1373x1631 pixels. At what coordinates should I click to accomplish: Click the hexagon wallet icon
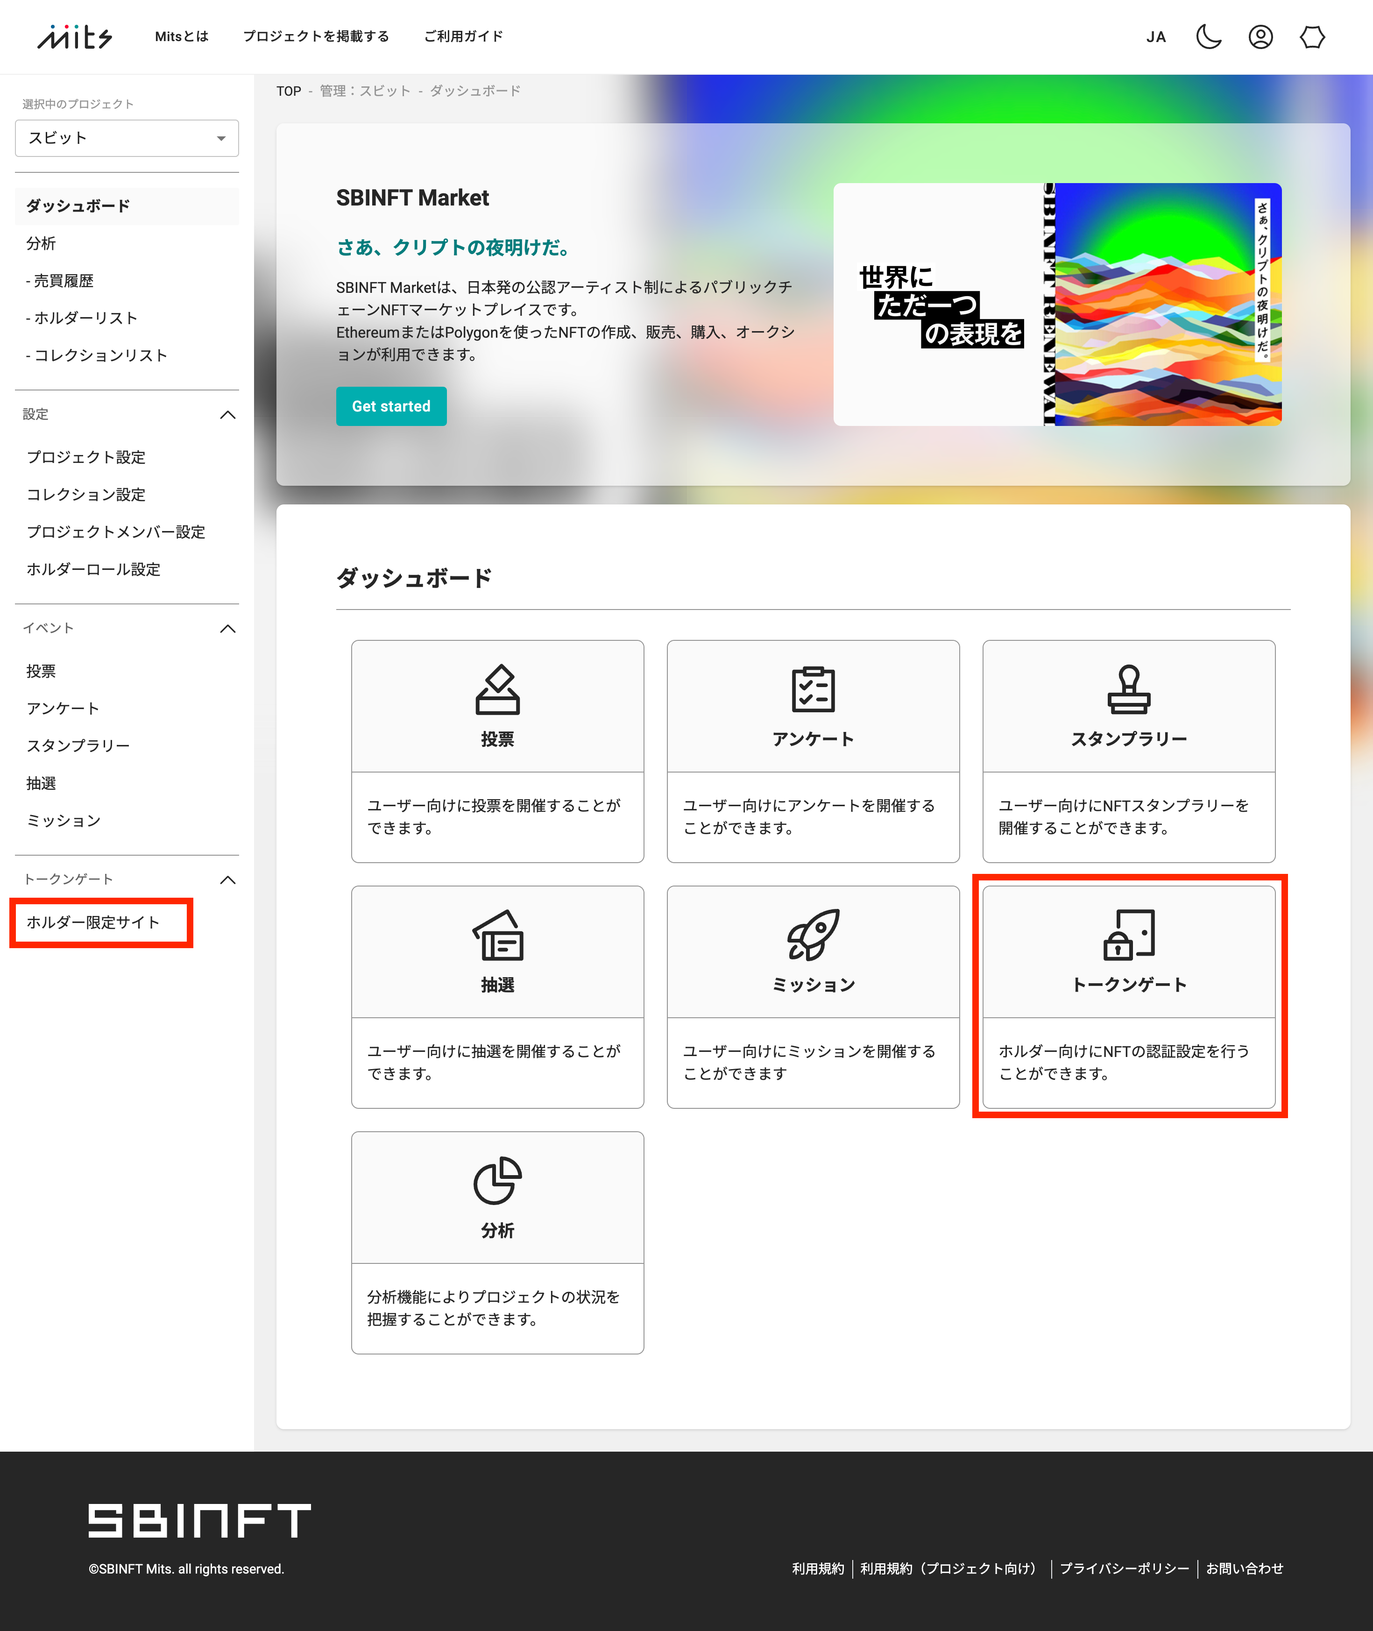(x=1312, y=36)
